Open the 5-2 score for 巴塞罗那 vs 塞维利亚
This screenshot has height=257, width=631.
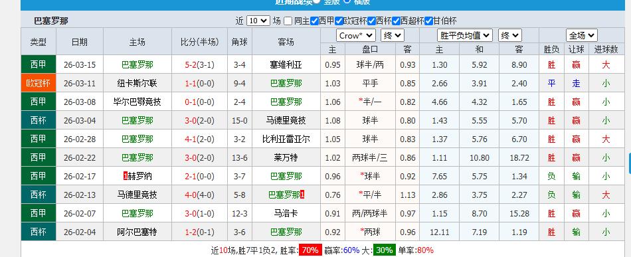pos(191,65)
